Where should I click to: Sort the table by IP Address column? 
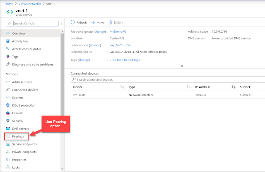tap(234, 87)
